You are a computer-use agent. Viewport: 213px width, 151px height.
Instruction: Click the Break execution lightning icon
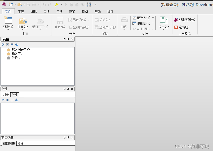[x=82, y=5]
